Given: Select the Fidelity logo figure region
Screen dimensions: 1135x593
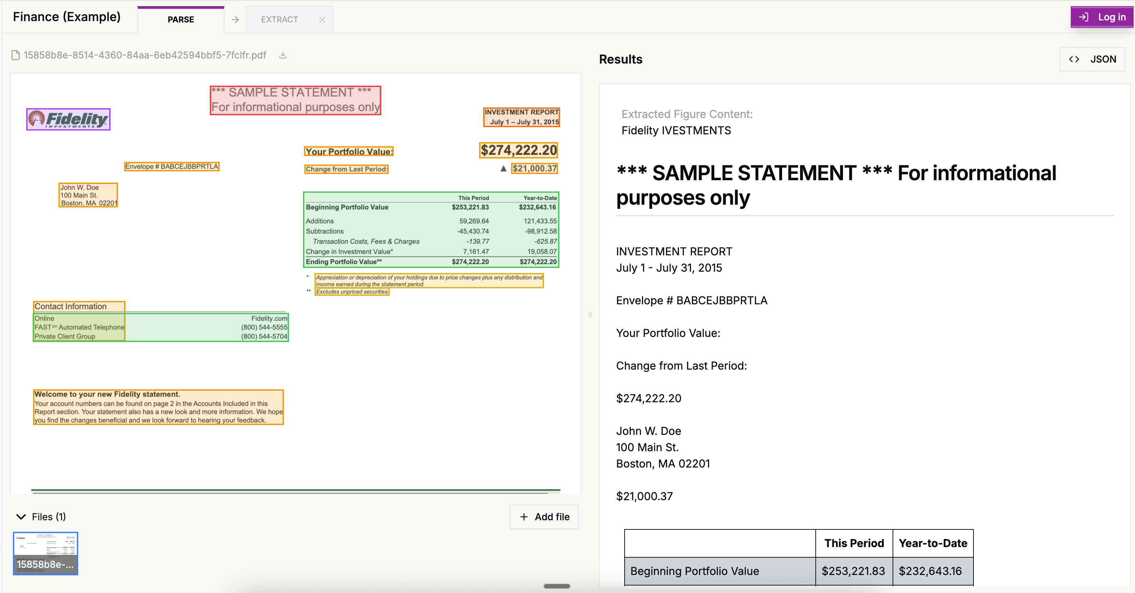Looking at the screenshot, I should 68,119.
